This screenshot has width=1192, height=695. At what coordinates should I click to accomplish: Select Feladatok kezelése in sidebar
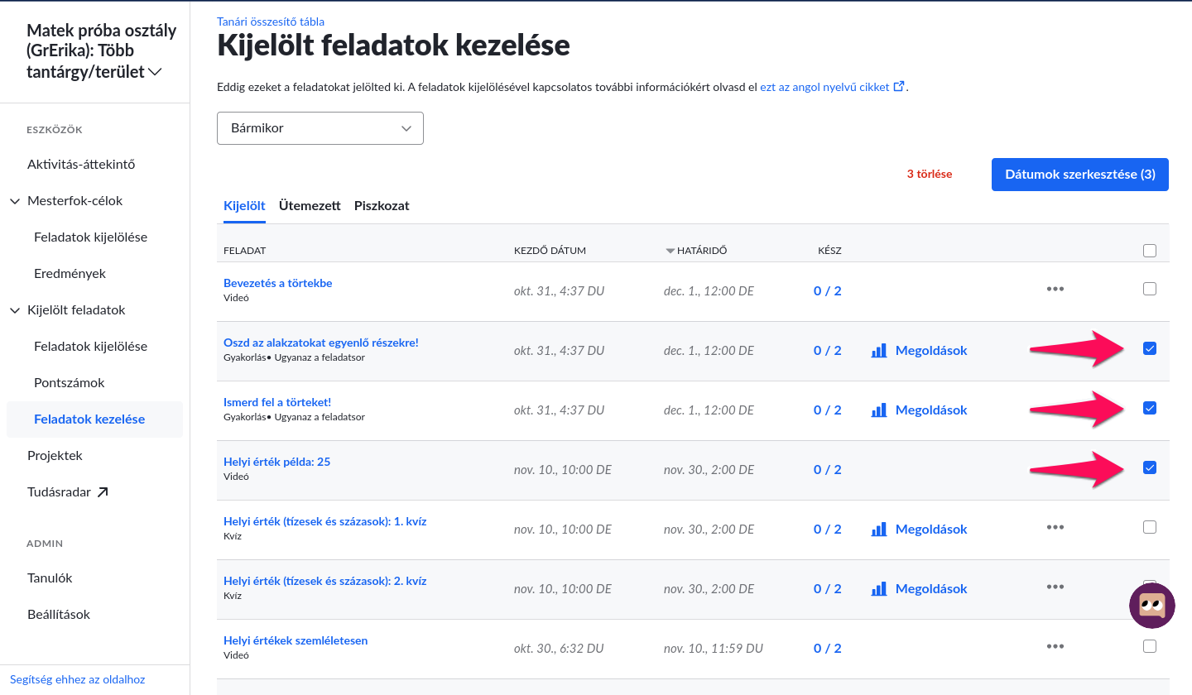[94, 419]
